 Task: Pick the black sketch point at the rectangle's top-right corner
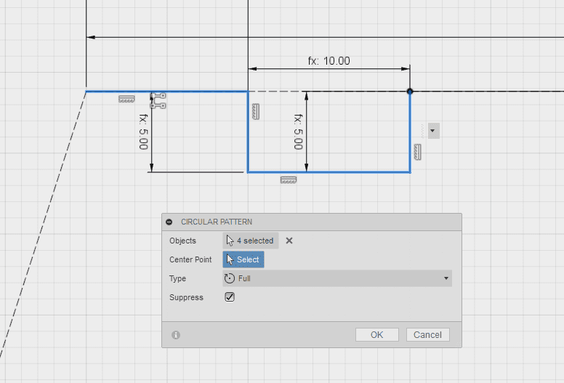410,92
